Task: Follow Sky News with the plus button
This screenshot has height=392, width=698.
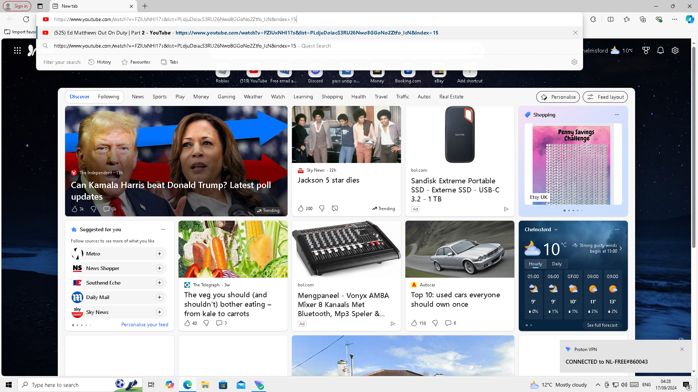Action: click(x=160, y=312)
